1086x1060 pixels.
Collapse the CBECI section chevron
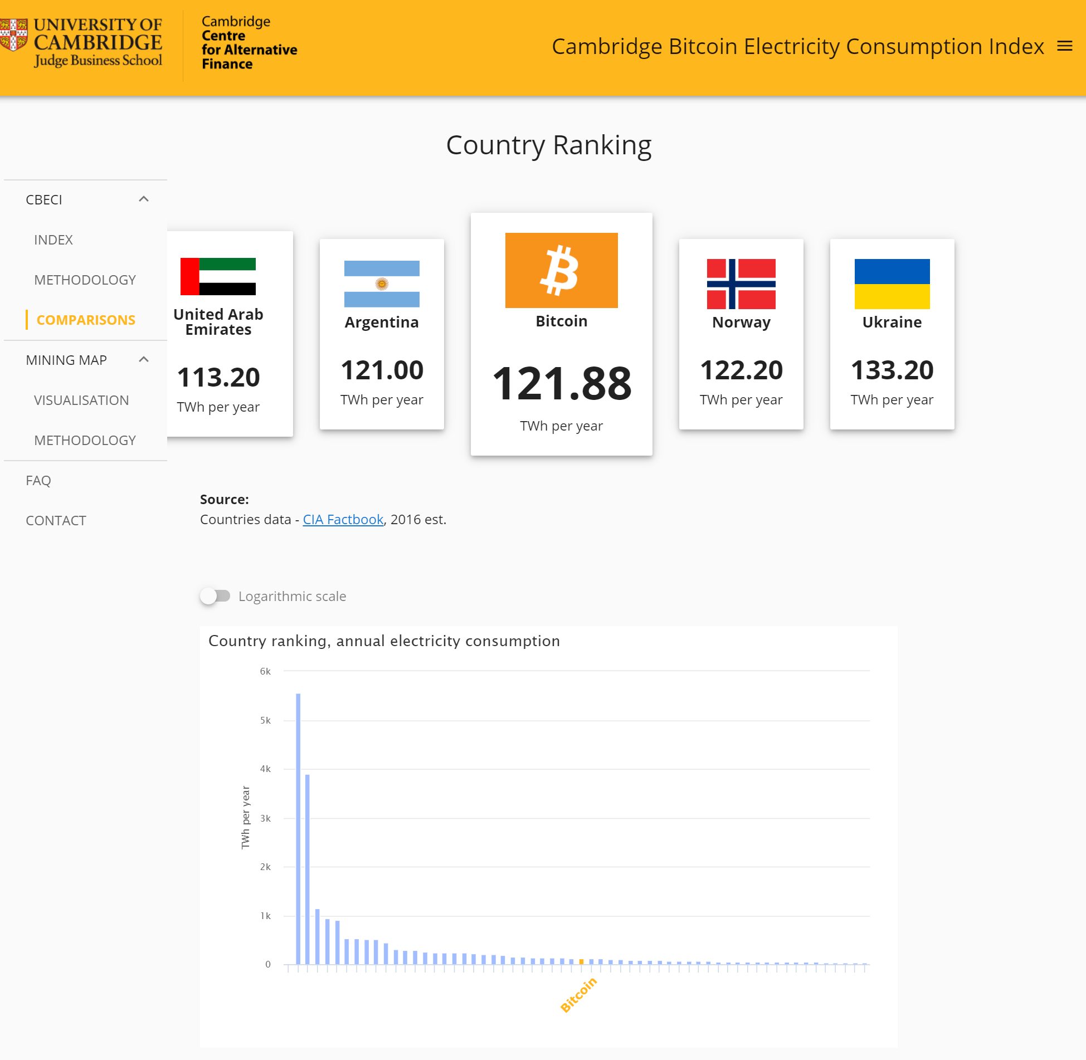(144, 199)
